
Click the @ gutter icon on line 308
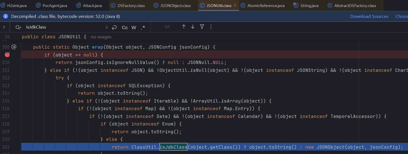[14, 47]
